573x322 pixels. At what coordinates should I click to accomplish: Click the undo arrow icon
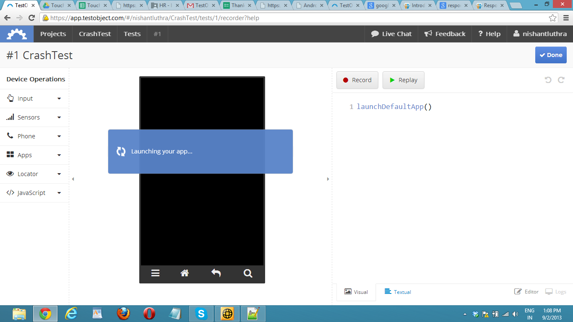[548, 80]
